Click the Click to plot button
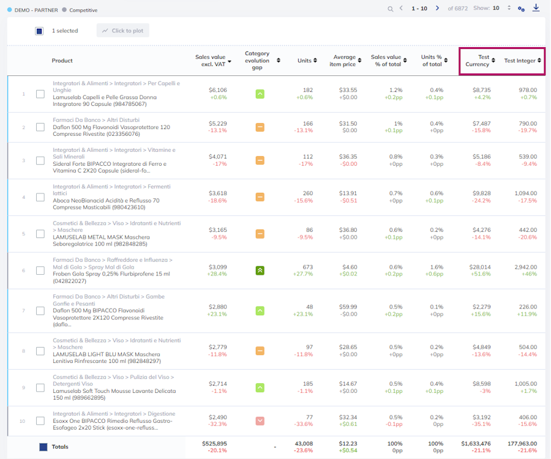The width and height of the screenshot is (551, 459). point(123,31)
